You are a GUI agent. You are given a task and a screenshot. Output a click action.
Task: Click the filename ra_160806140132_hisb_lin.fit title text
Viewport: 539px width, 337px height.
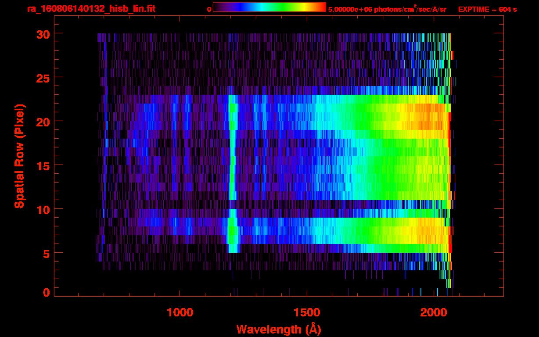point(91,9)
